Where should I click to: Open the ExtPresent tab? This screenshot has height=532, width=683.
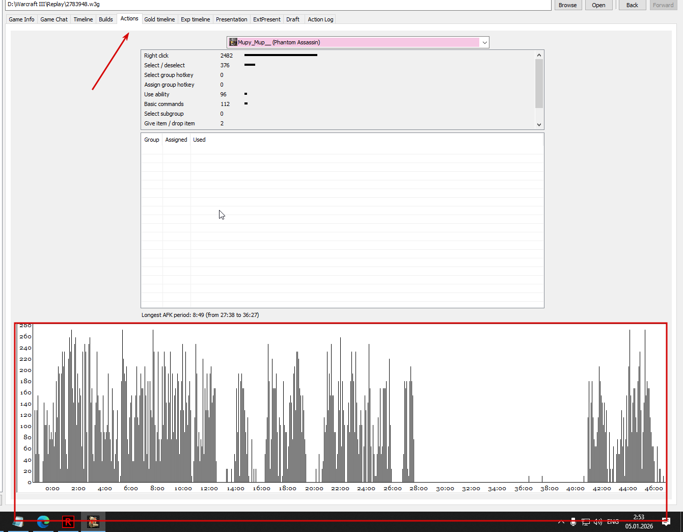click(x=267, y=19)
